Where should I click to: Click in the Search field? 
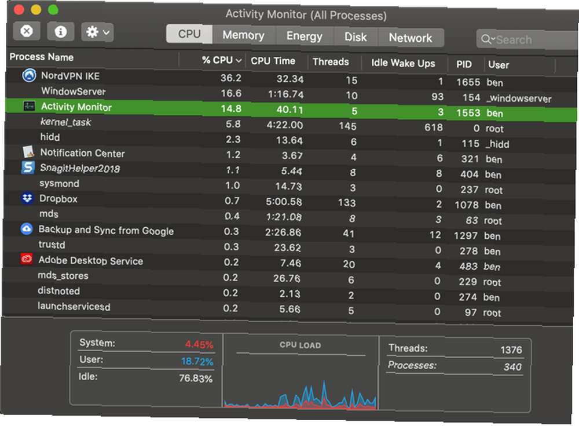[528, 39]
